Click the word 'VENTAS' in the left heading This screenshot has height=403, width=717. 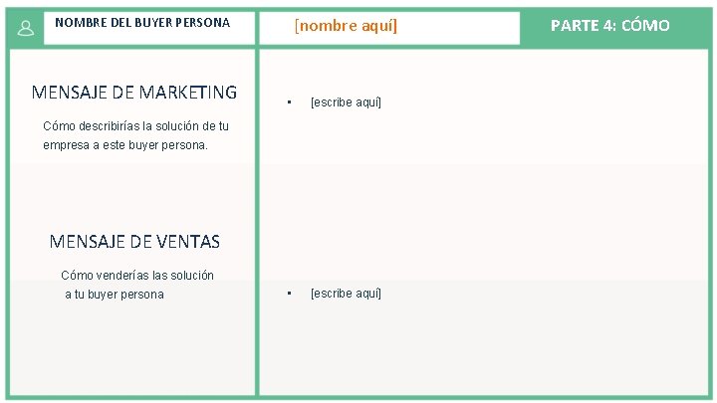(188, 241)
